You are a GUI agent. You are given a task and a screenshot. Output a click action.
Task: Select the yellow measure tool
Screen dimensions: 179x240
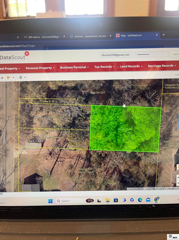[9, 78]
